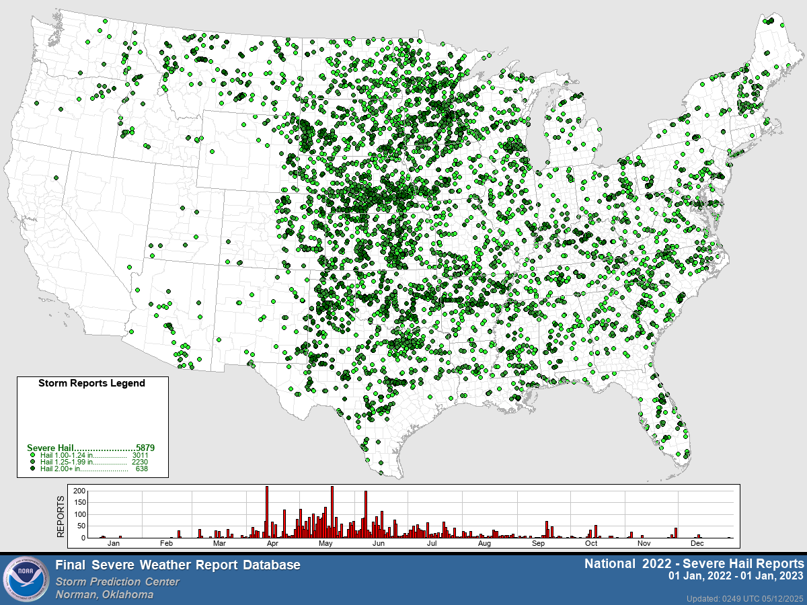This screenshot has height=605, width=807.
Task: Click the Jan label on the reports chart
Action: click(x=114, y=542)
